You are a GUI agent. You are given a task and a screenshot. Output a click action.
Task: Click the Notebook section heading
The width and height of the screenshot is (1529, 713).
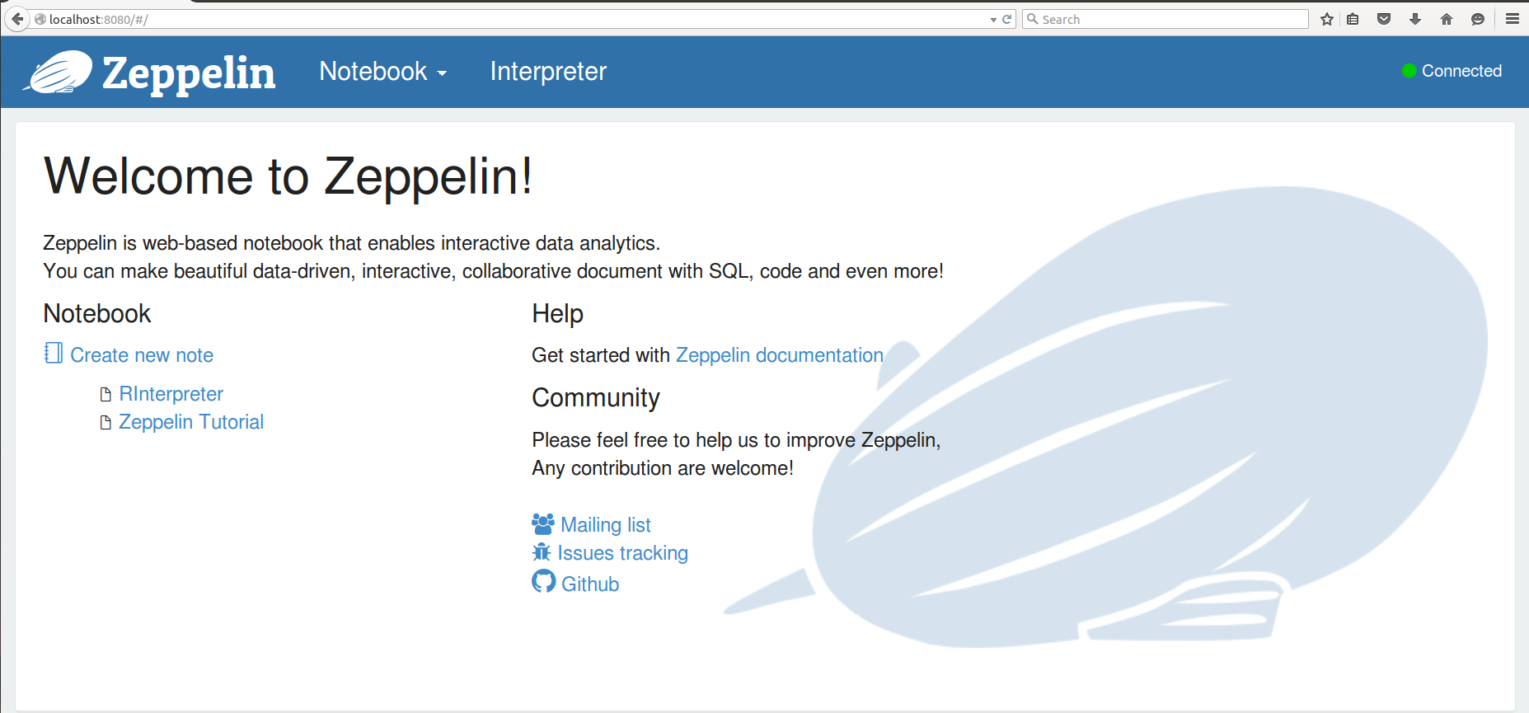[x=97, y=314]
